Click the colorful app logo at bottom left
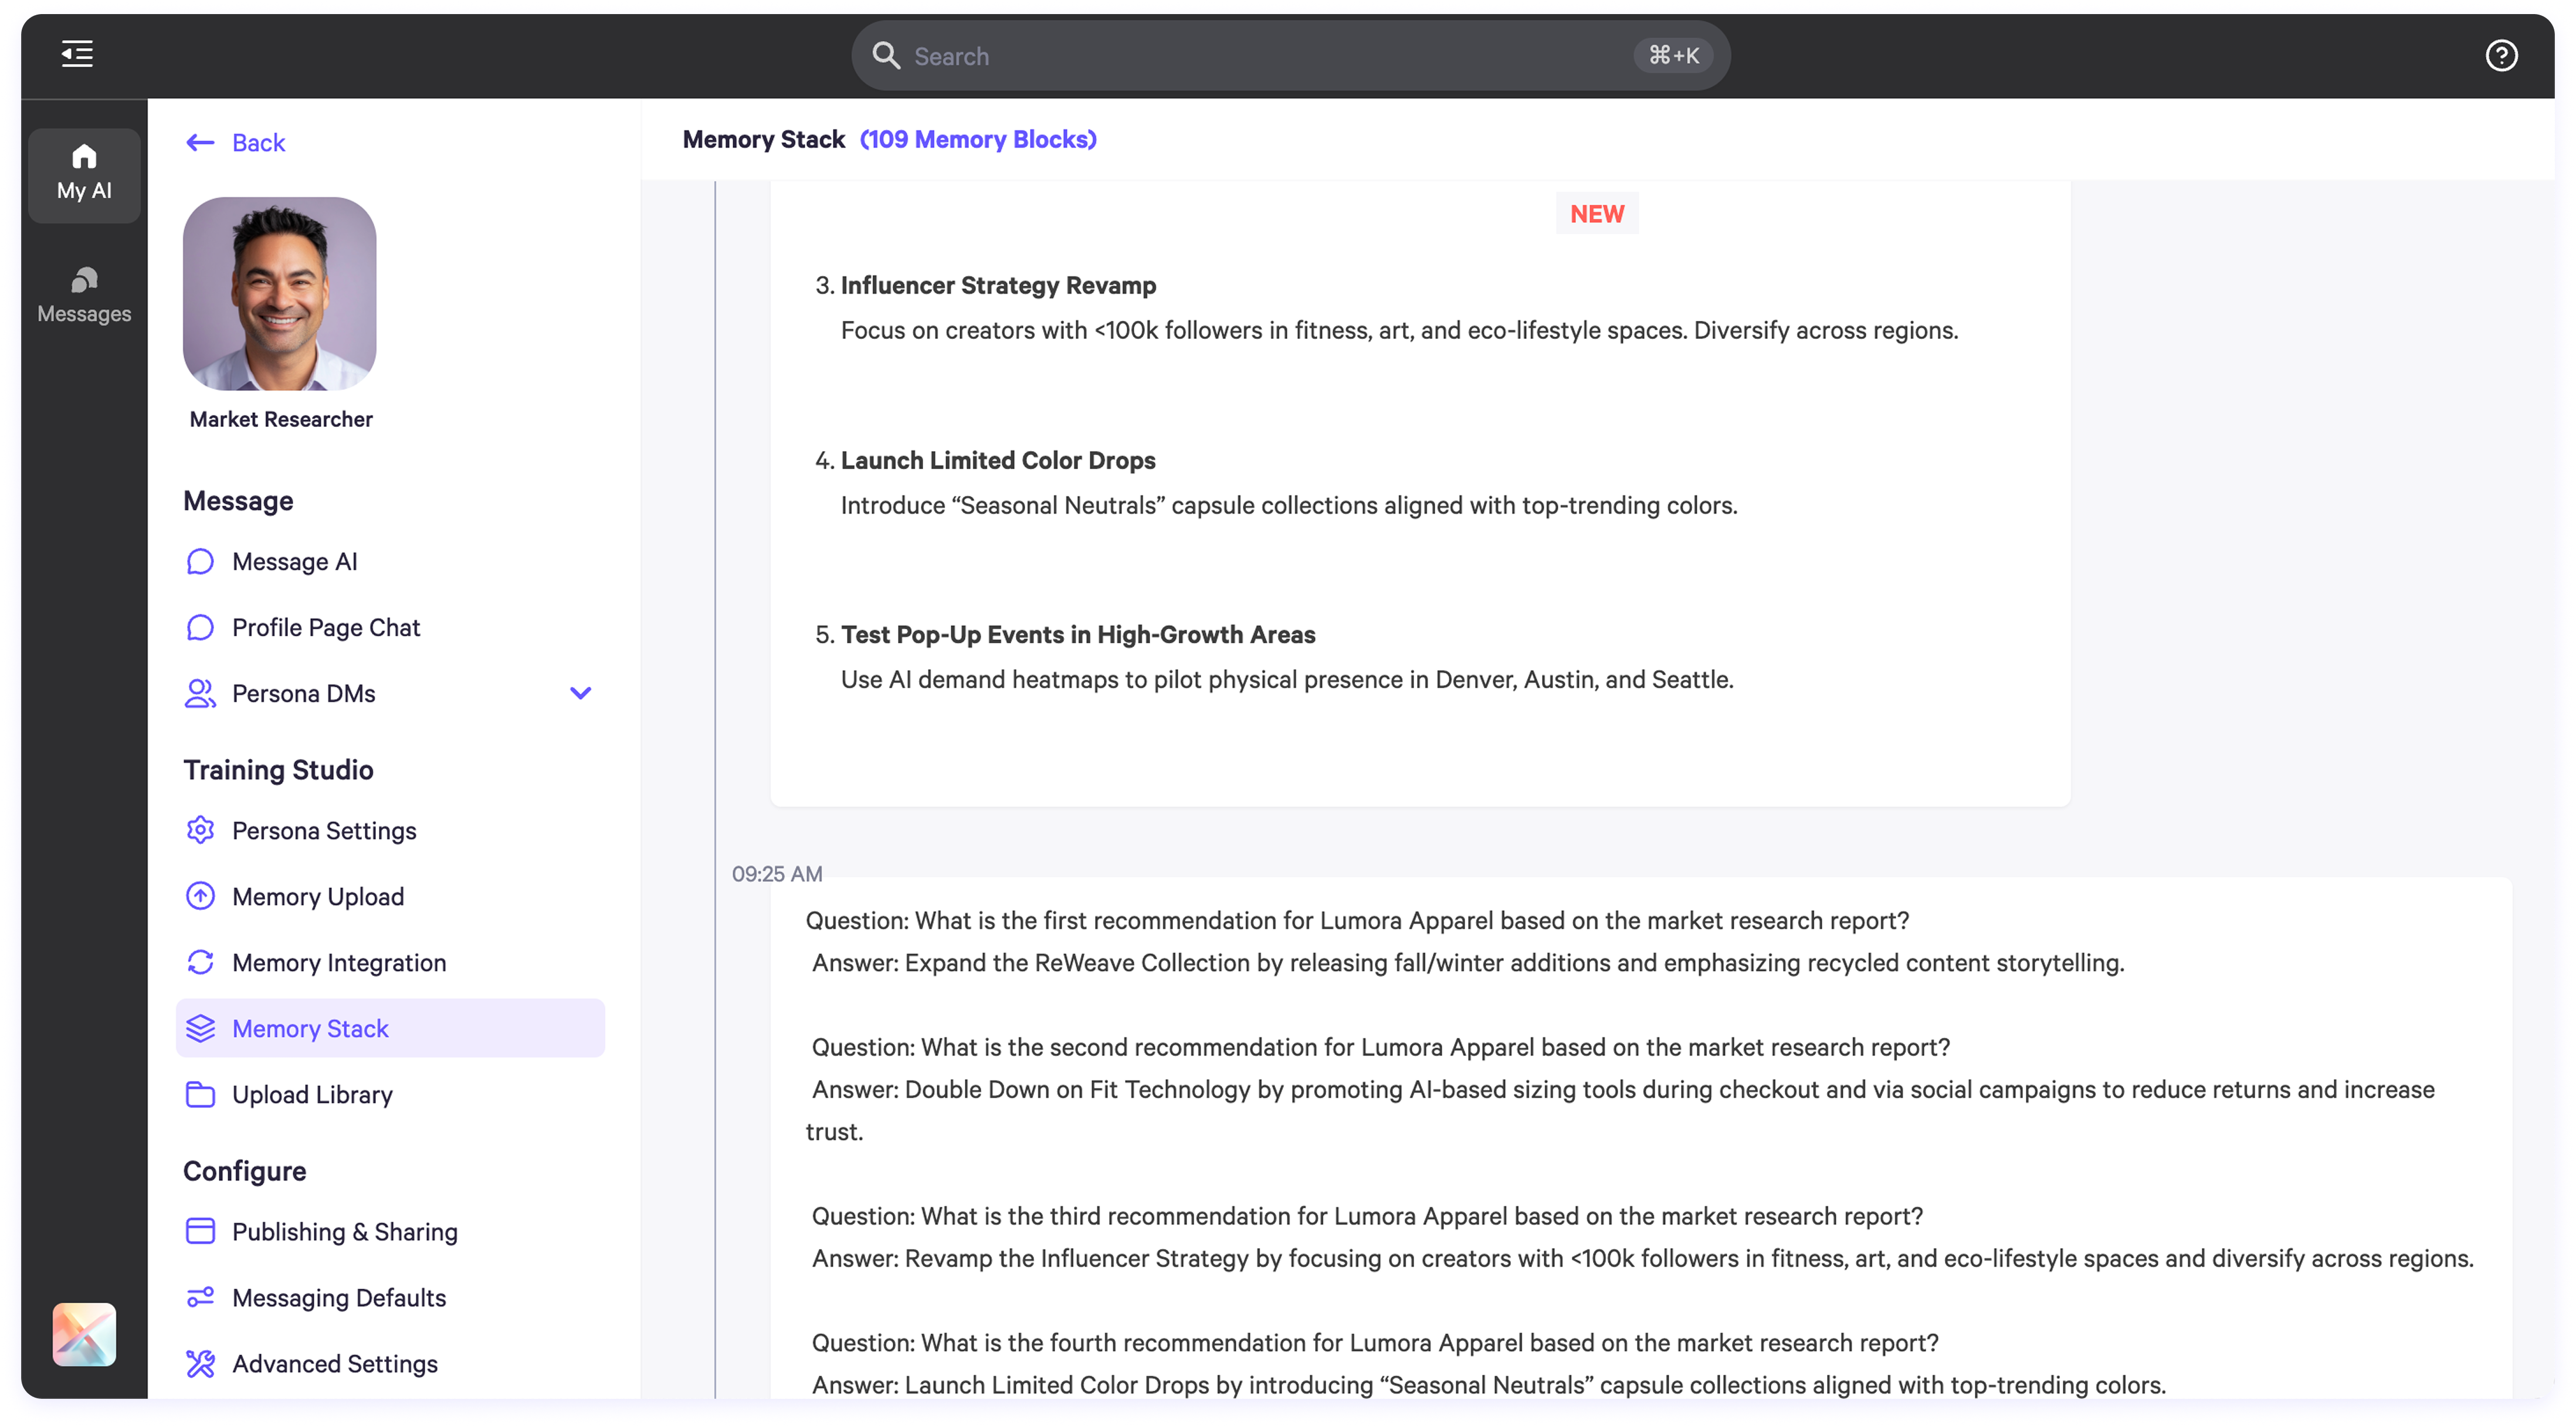 (x=84, y=1333)
